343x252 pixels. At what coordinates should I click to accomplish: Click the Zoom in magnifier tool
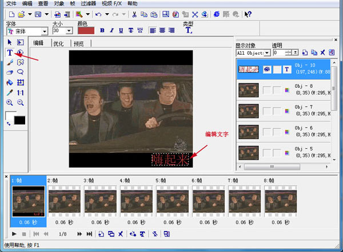pos(10,103)
